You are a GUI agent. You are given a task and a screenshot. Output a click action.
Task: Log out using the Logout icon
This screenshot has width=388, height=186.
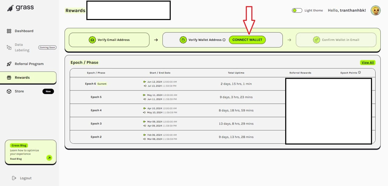point(14,178)
